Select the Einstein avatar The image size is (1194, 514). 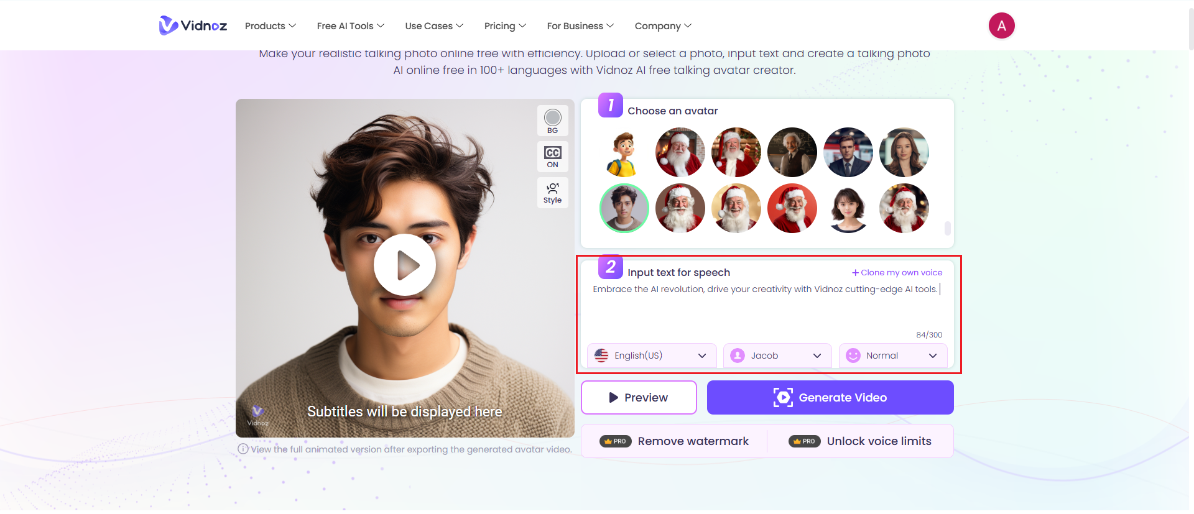pyautogui.click(x=792, y=152)
